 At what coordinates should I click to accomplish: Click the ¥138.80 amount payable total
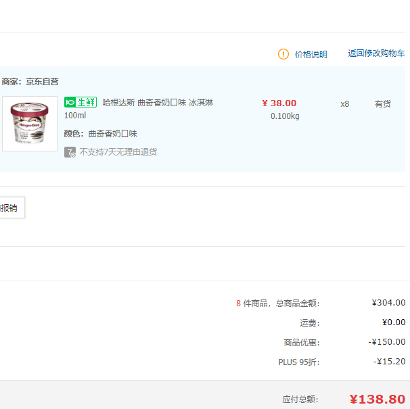tap(378, 399)
